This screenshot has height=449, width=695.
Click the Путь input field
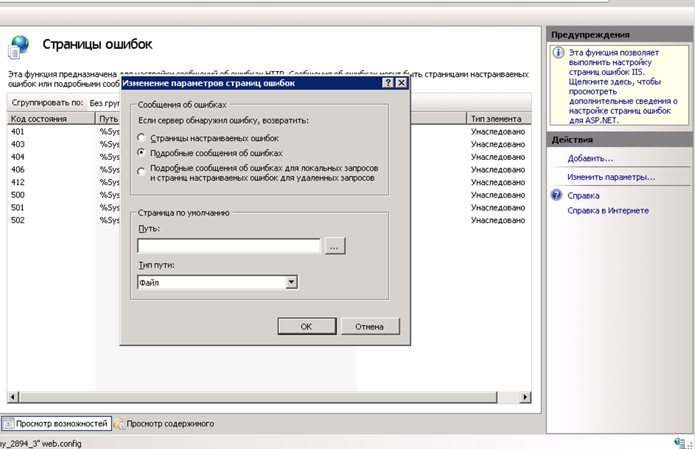pos(229,245)
